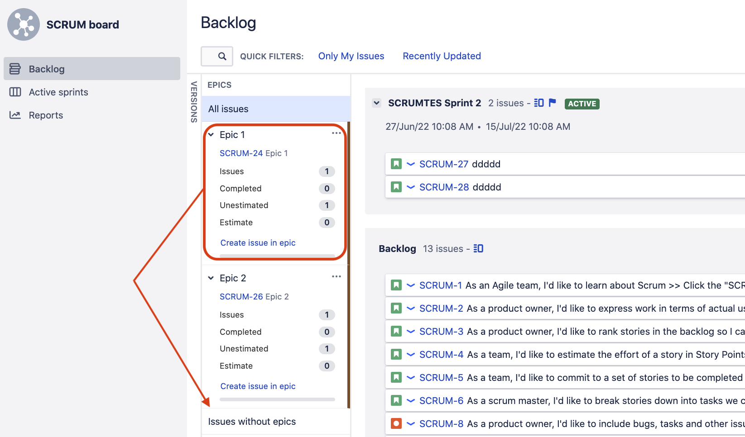This screenshot has width=745, height=437.
Task: Select Issues without epics
Action: [x=276, y=422]
